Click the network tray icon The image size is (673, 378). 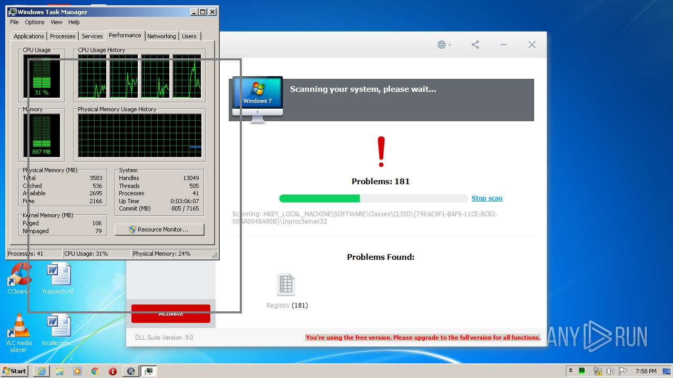(x=597, y=371)
